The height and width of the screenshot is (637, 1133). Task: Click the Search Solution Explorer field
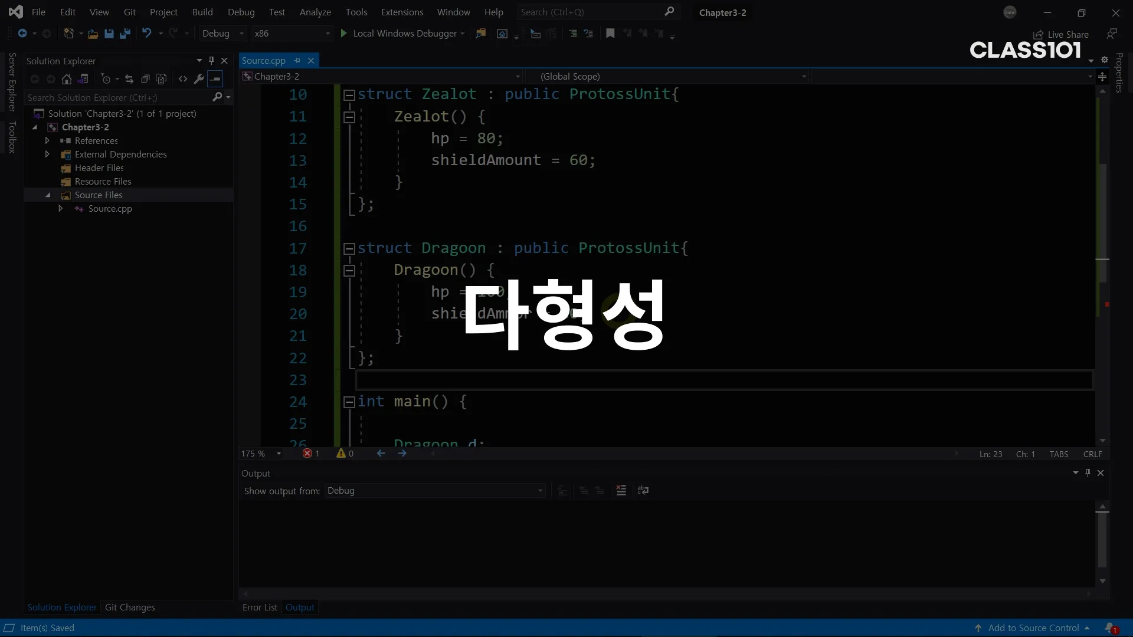[x=118, y=98]
